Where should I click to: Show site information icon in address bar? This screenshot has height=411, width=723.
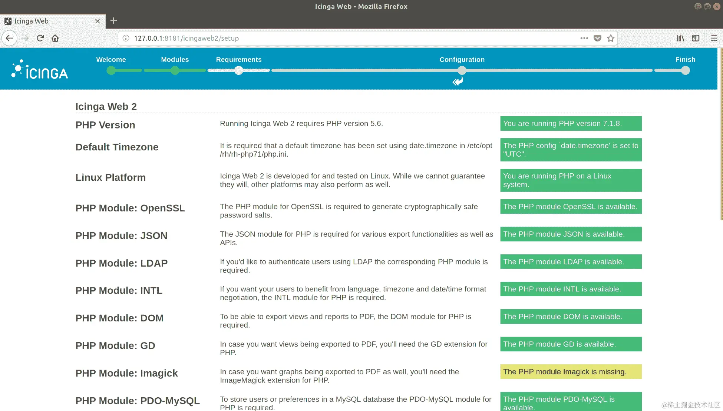[x=126, y=38]
